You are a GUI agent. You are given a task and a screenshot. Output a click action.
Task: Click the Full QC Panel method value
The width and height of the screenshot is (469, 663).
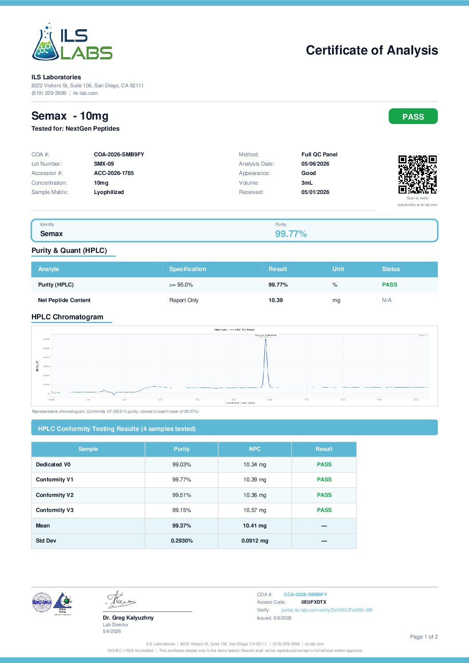pos(319,155)
